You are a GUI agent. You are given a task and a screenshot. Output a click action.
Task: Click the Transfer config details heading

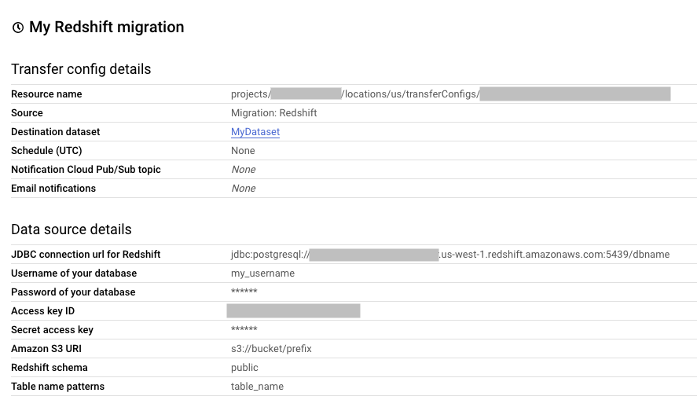[x=81, y=69]
